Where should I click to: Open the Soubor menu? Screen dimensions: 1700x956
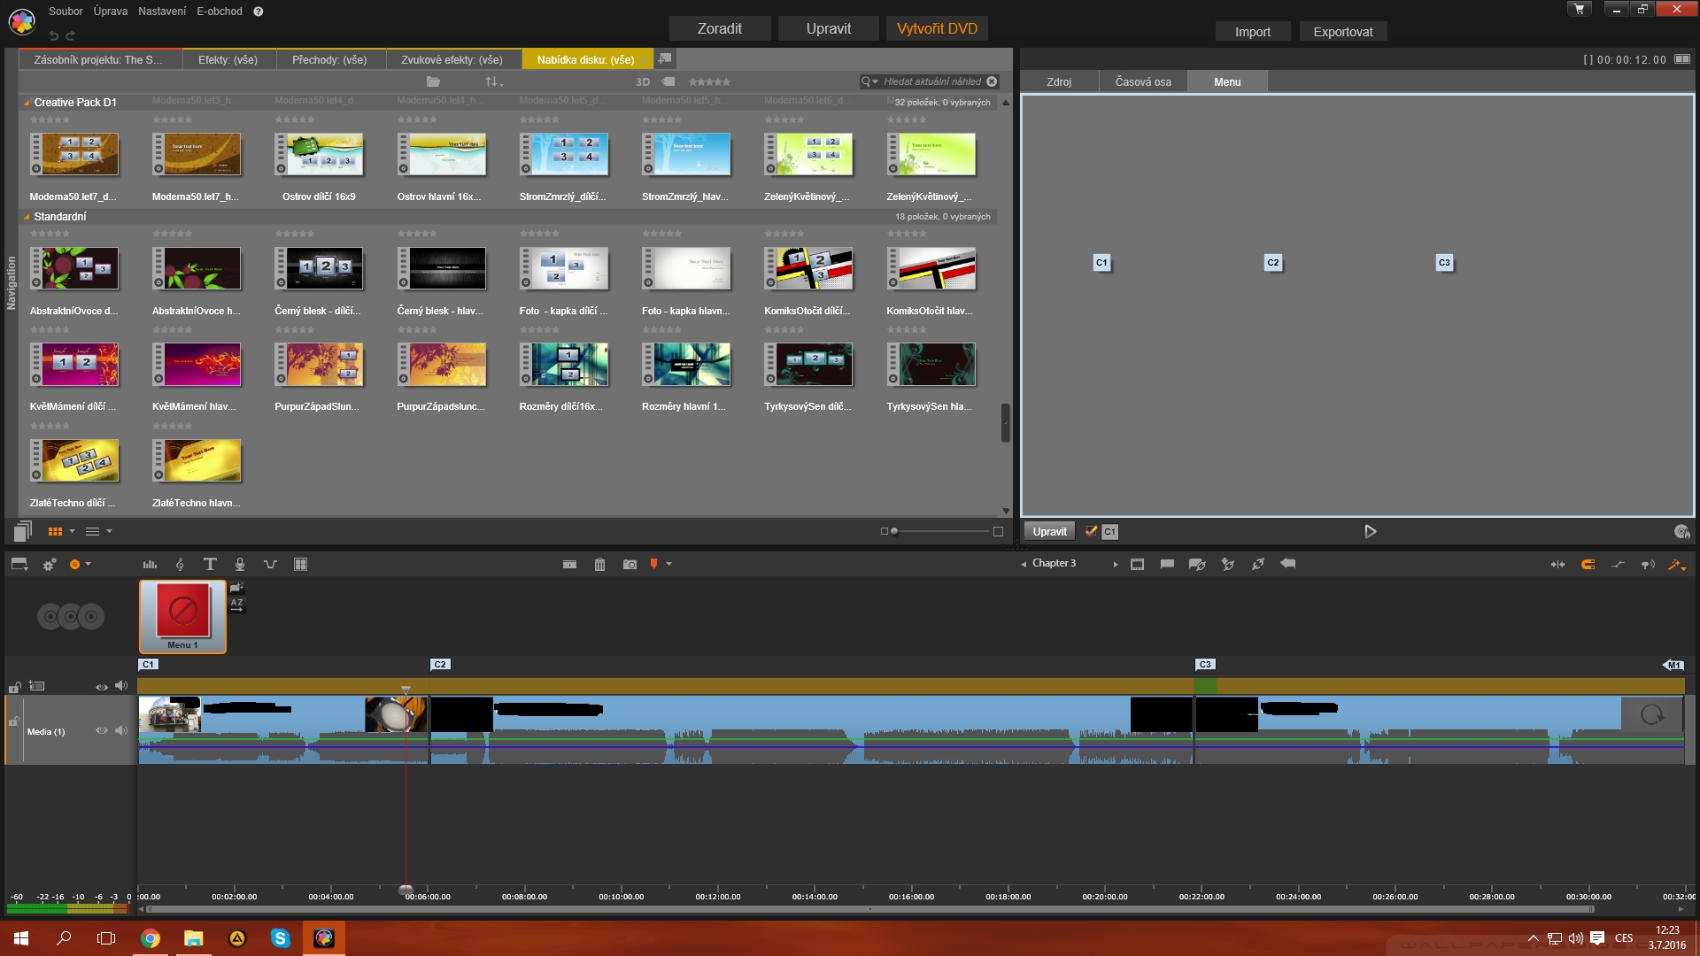[x=66, y=12]
